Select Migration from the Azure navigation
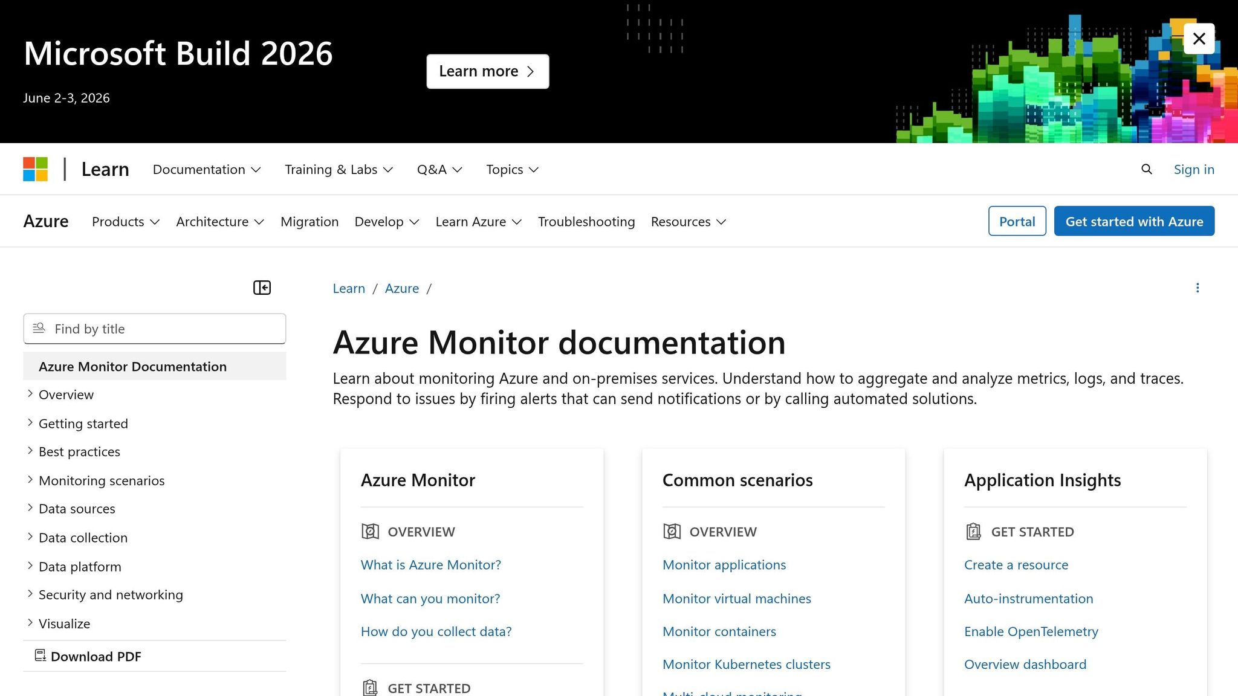 [309, 222]
